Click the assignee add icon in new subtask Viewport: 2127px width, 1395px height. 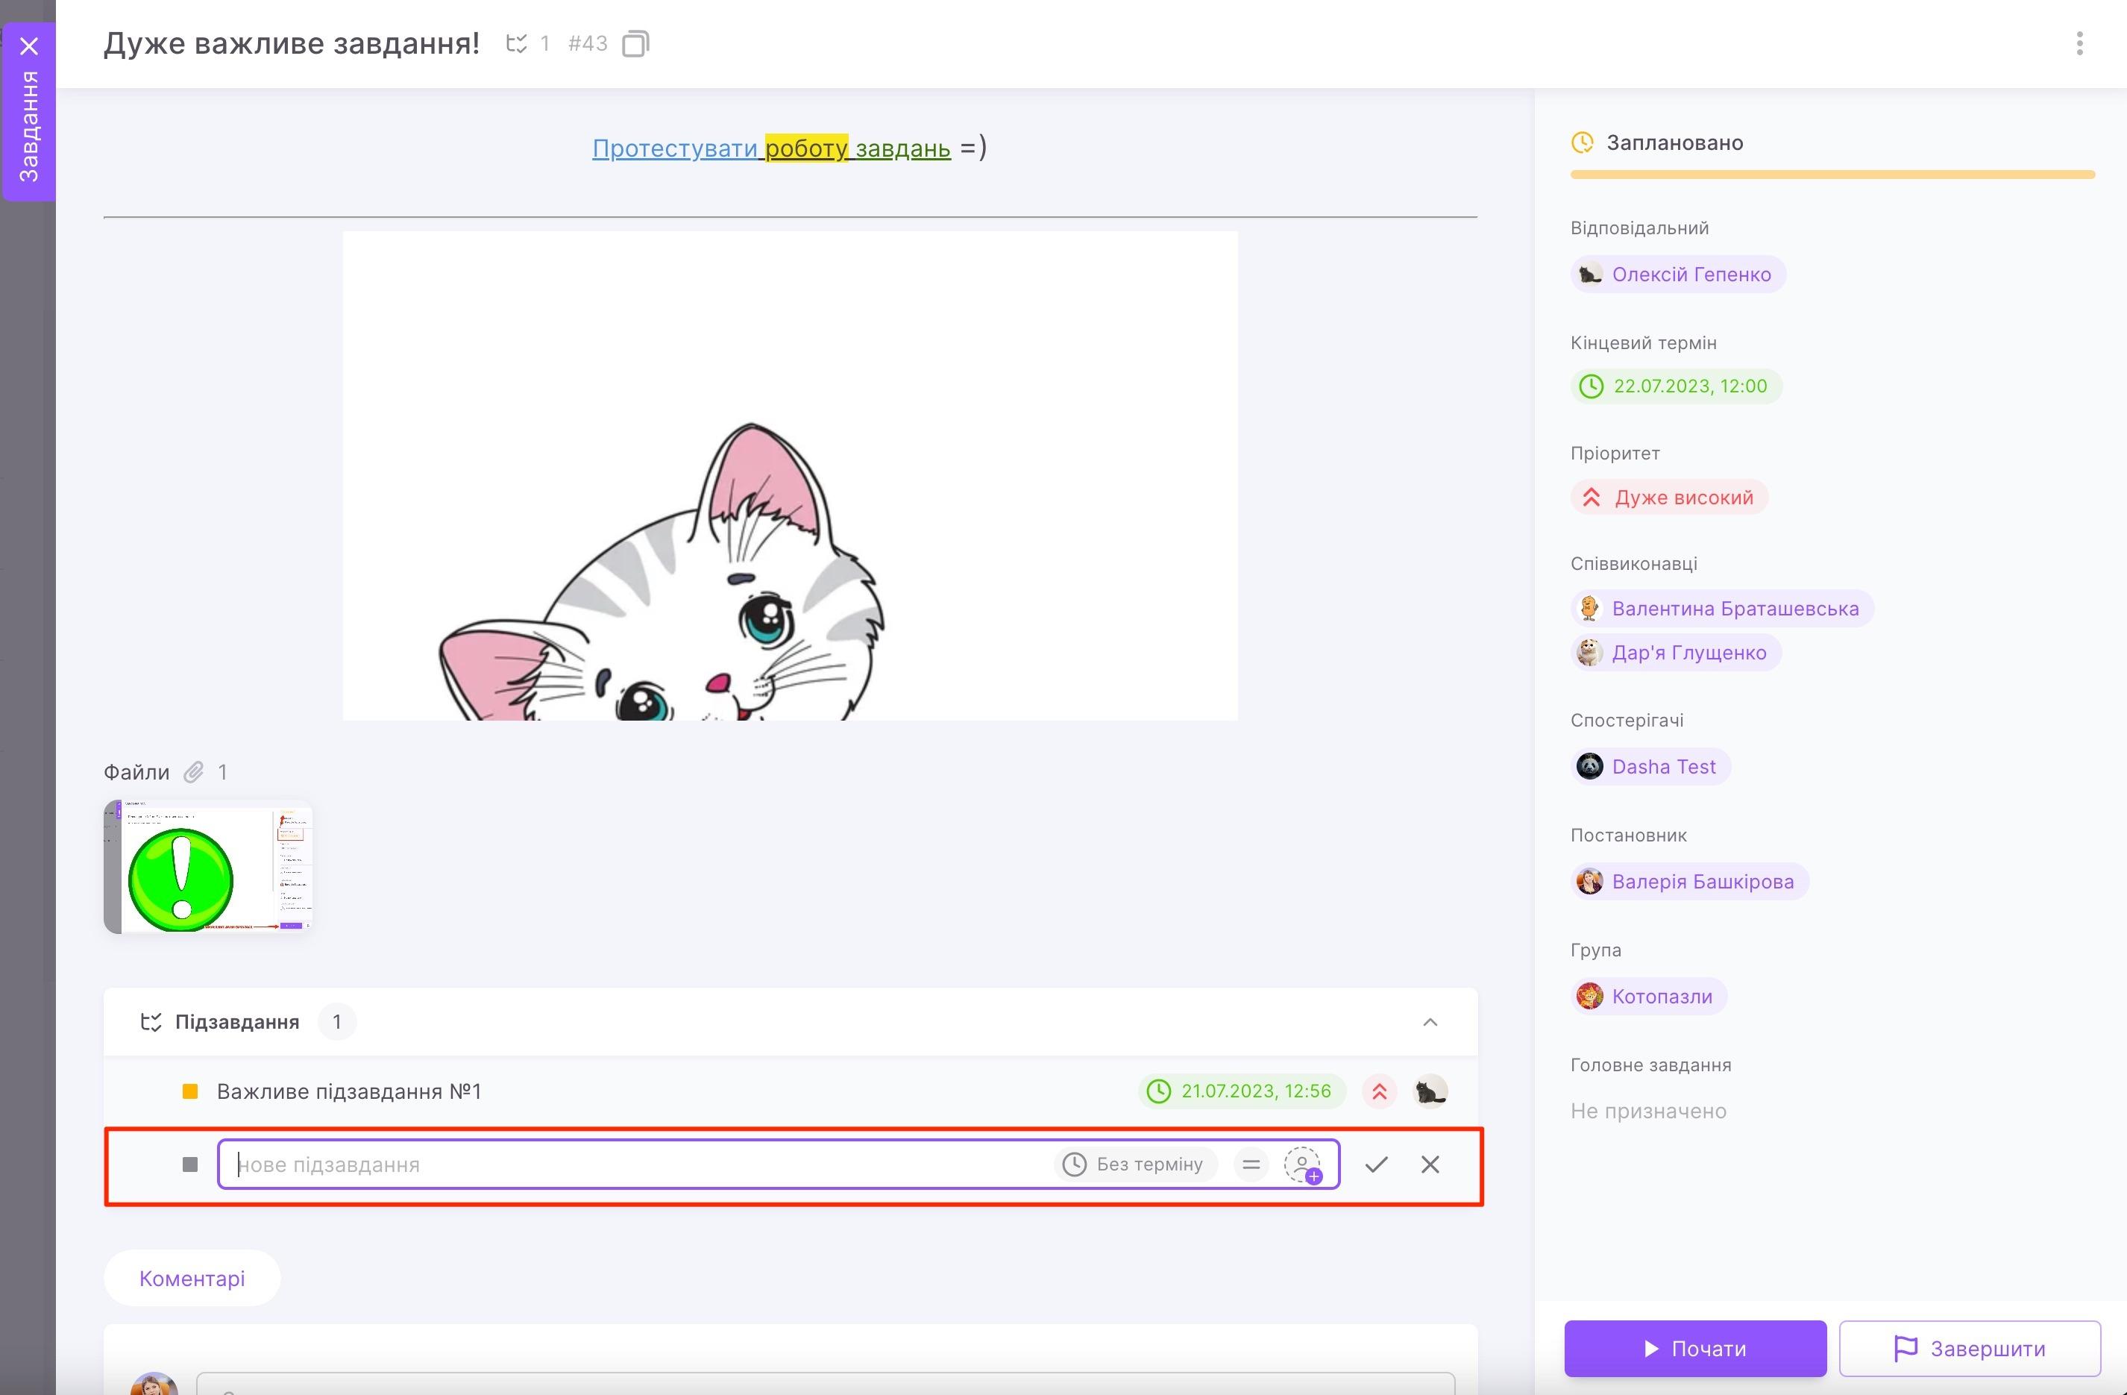1302,1164
